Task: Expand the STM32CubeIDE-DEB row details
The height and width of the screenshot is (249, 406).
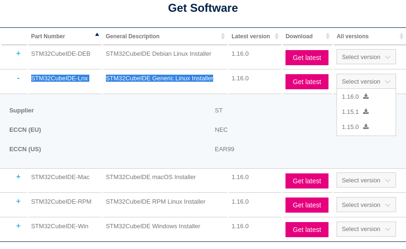Action: pyautogui.click(x=18, y=53)
